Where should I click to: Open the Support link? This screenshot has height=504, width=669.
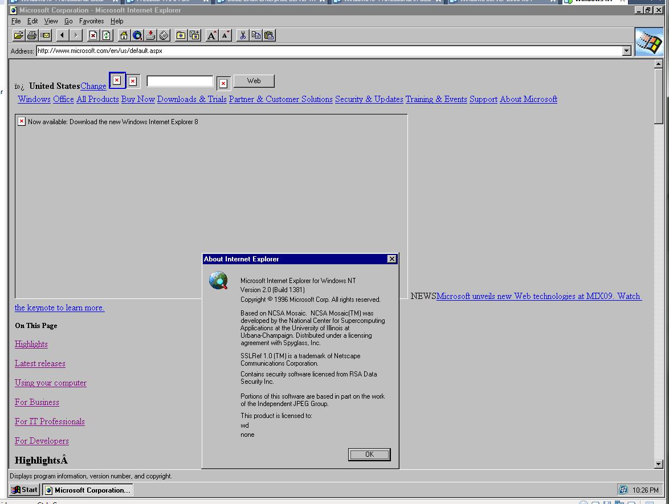[x=483, y=99]
